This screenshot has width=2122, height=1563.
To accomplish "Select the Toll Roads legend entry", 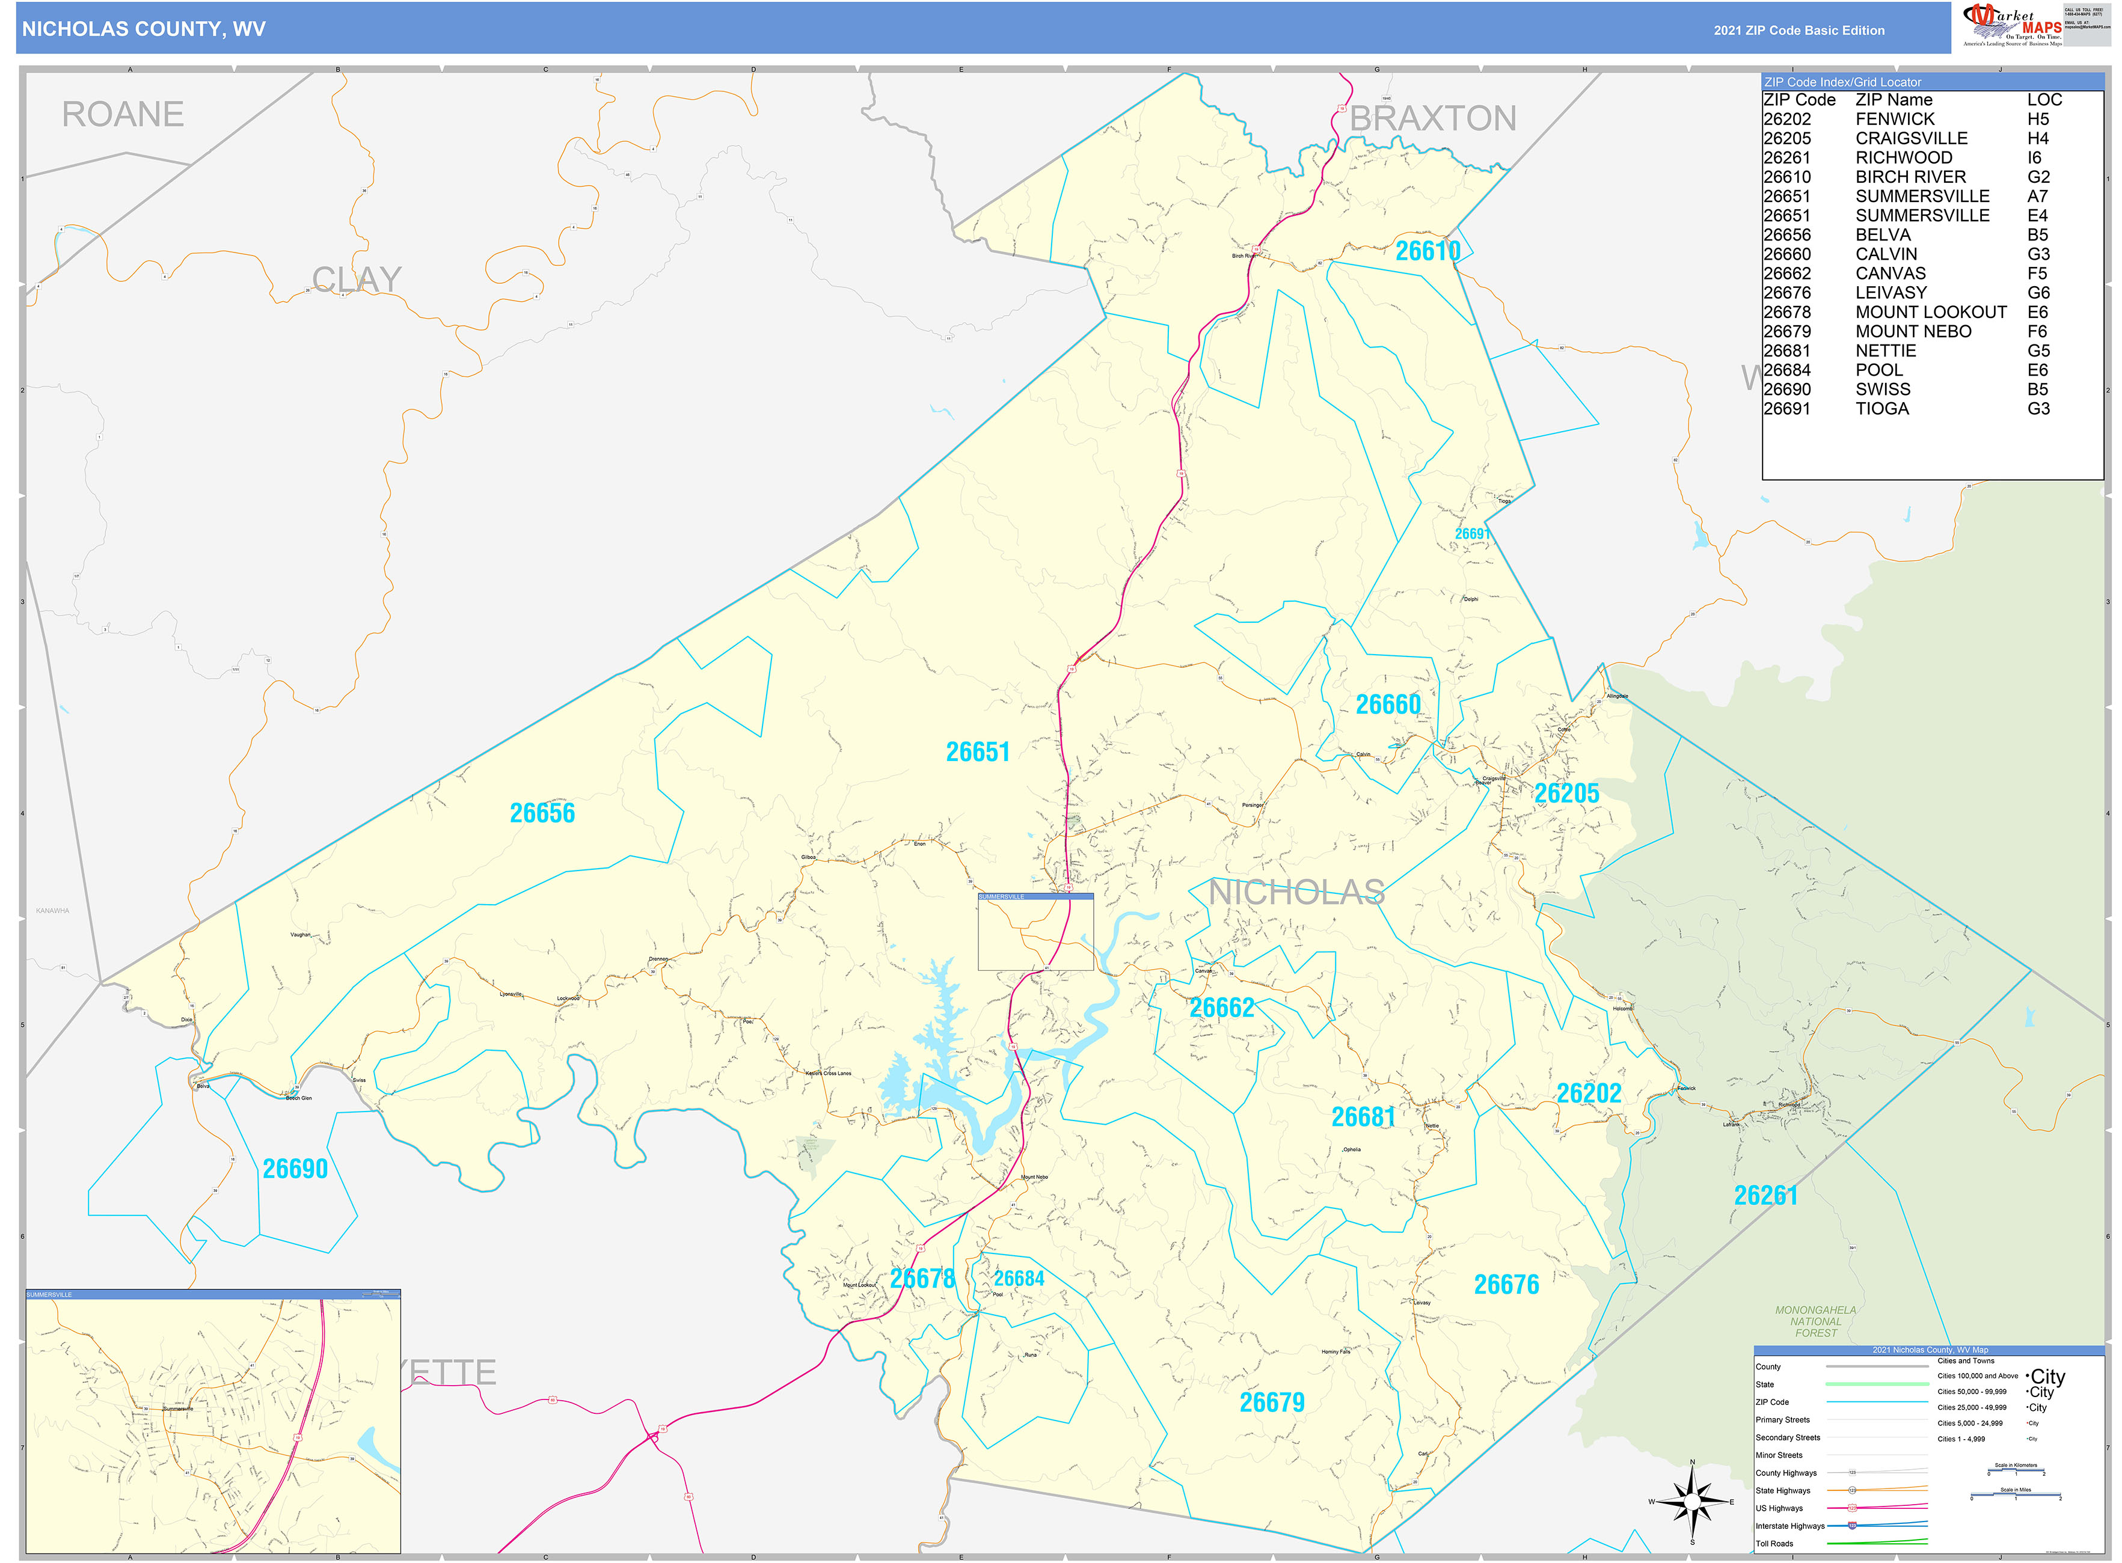I will (x=1841, y=1543).
